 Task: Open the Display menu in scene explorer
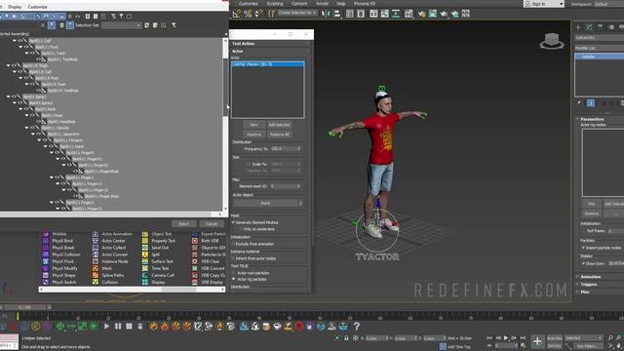pyautogui.click(x=16, y=7)
